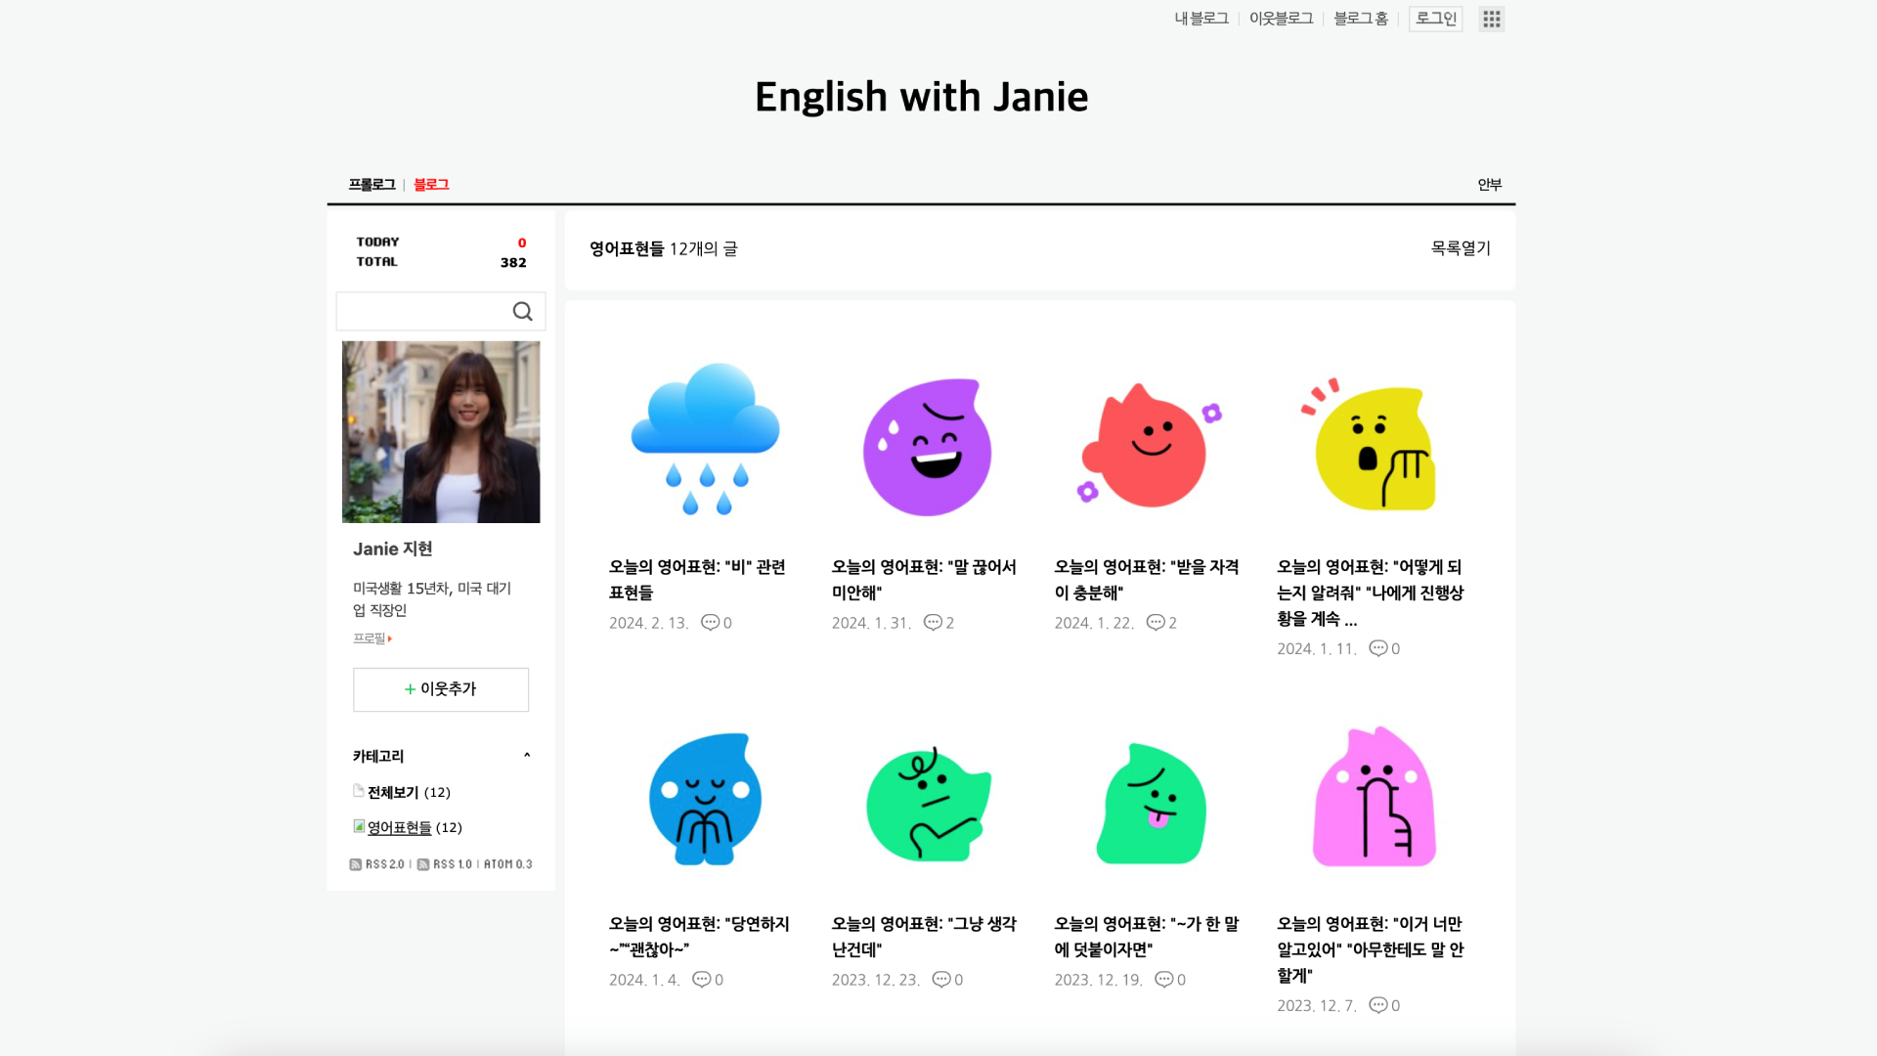Click comment icon on "말 끊어서 미안해" post
The width and height of the screenshot is (1877, 1056).
[933, 623]
